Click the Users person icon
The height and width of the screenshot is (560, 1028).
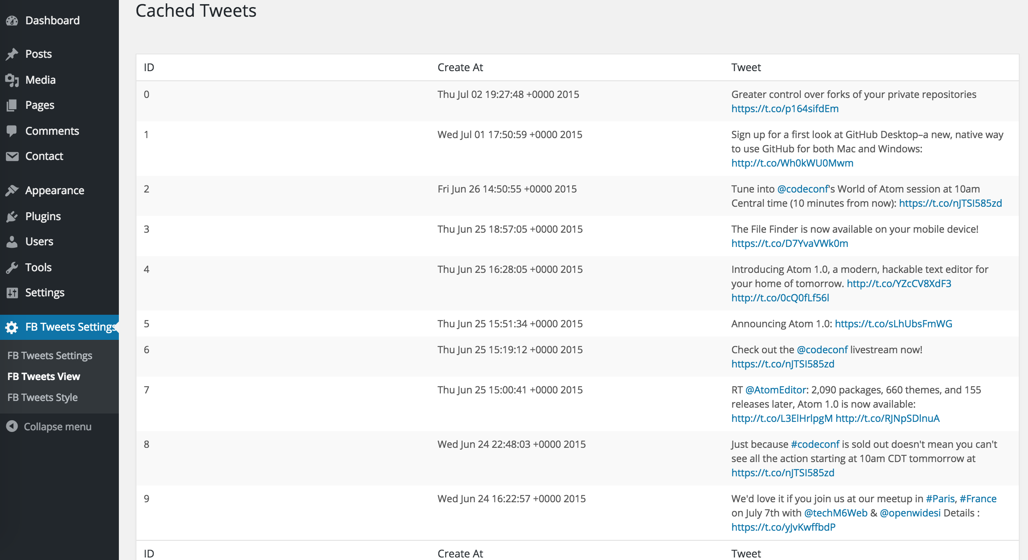[x=12, y=241]
